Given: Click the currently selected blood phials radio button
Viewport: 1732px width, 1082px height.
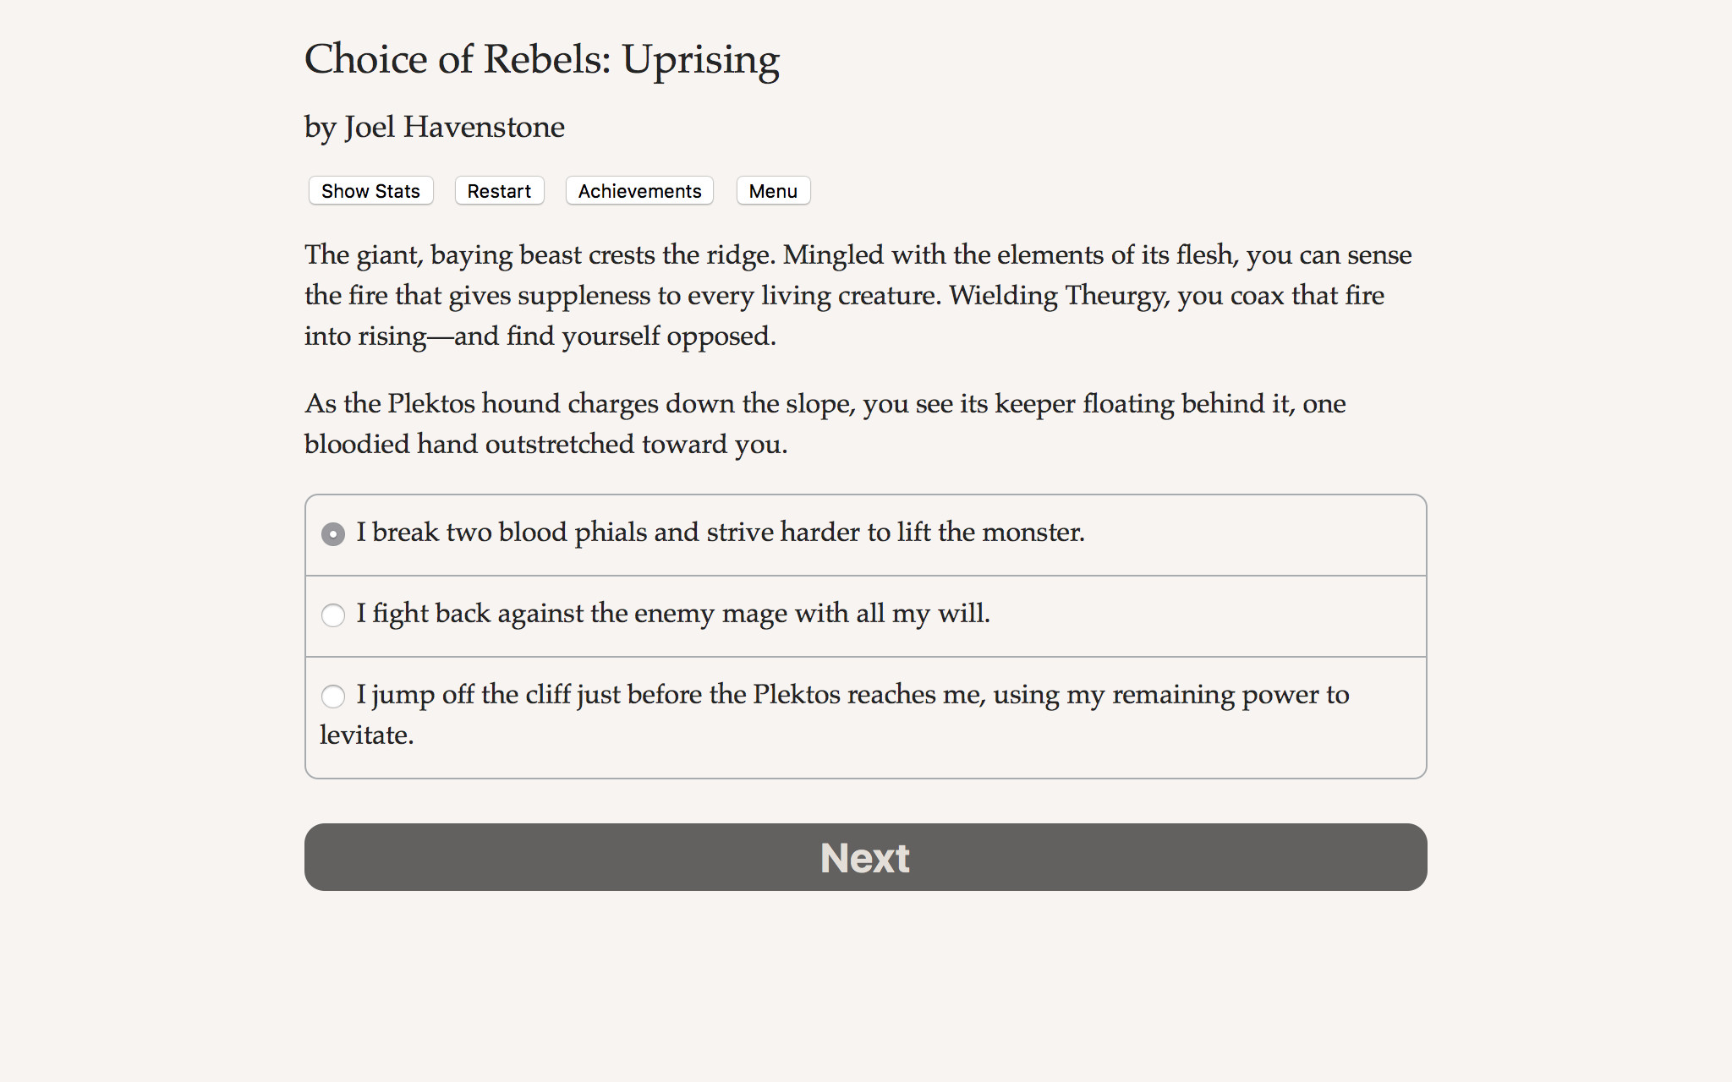Looking at the screenshot, I should (333, 534).
